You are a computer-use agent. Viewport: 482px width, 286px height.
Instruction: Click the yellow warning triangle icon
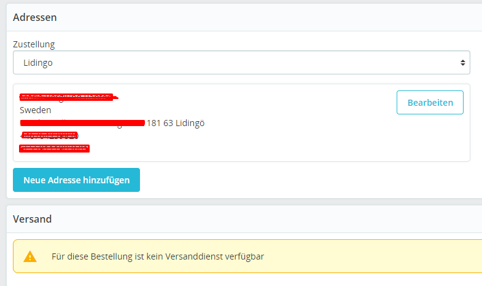tap(30, 256)
